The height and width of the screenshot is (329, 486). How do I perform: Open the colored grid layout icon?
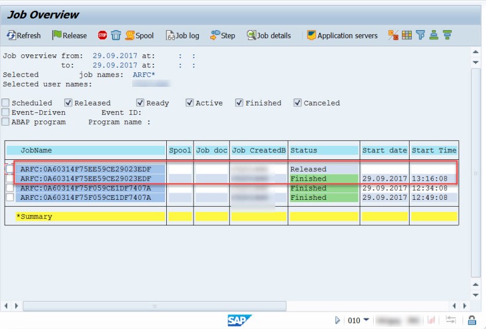tap(407, 35)
